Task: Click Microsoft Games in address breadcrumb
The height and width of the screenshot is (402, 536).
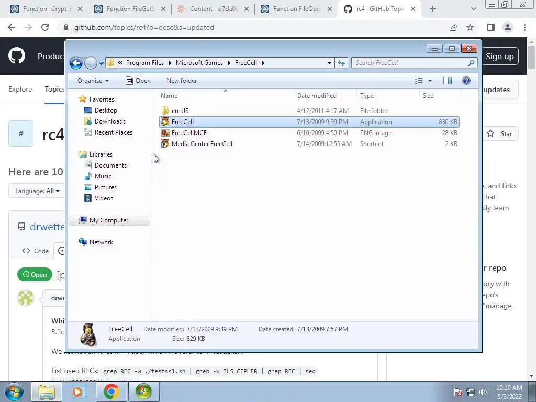Action: [199, 63]
